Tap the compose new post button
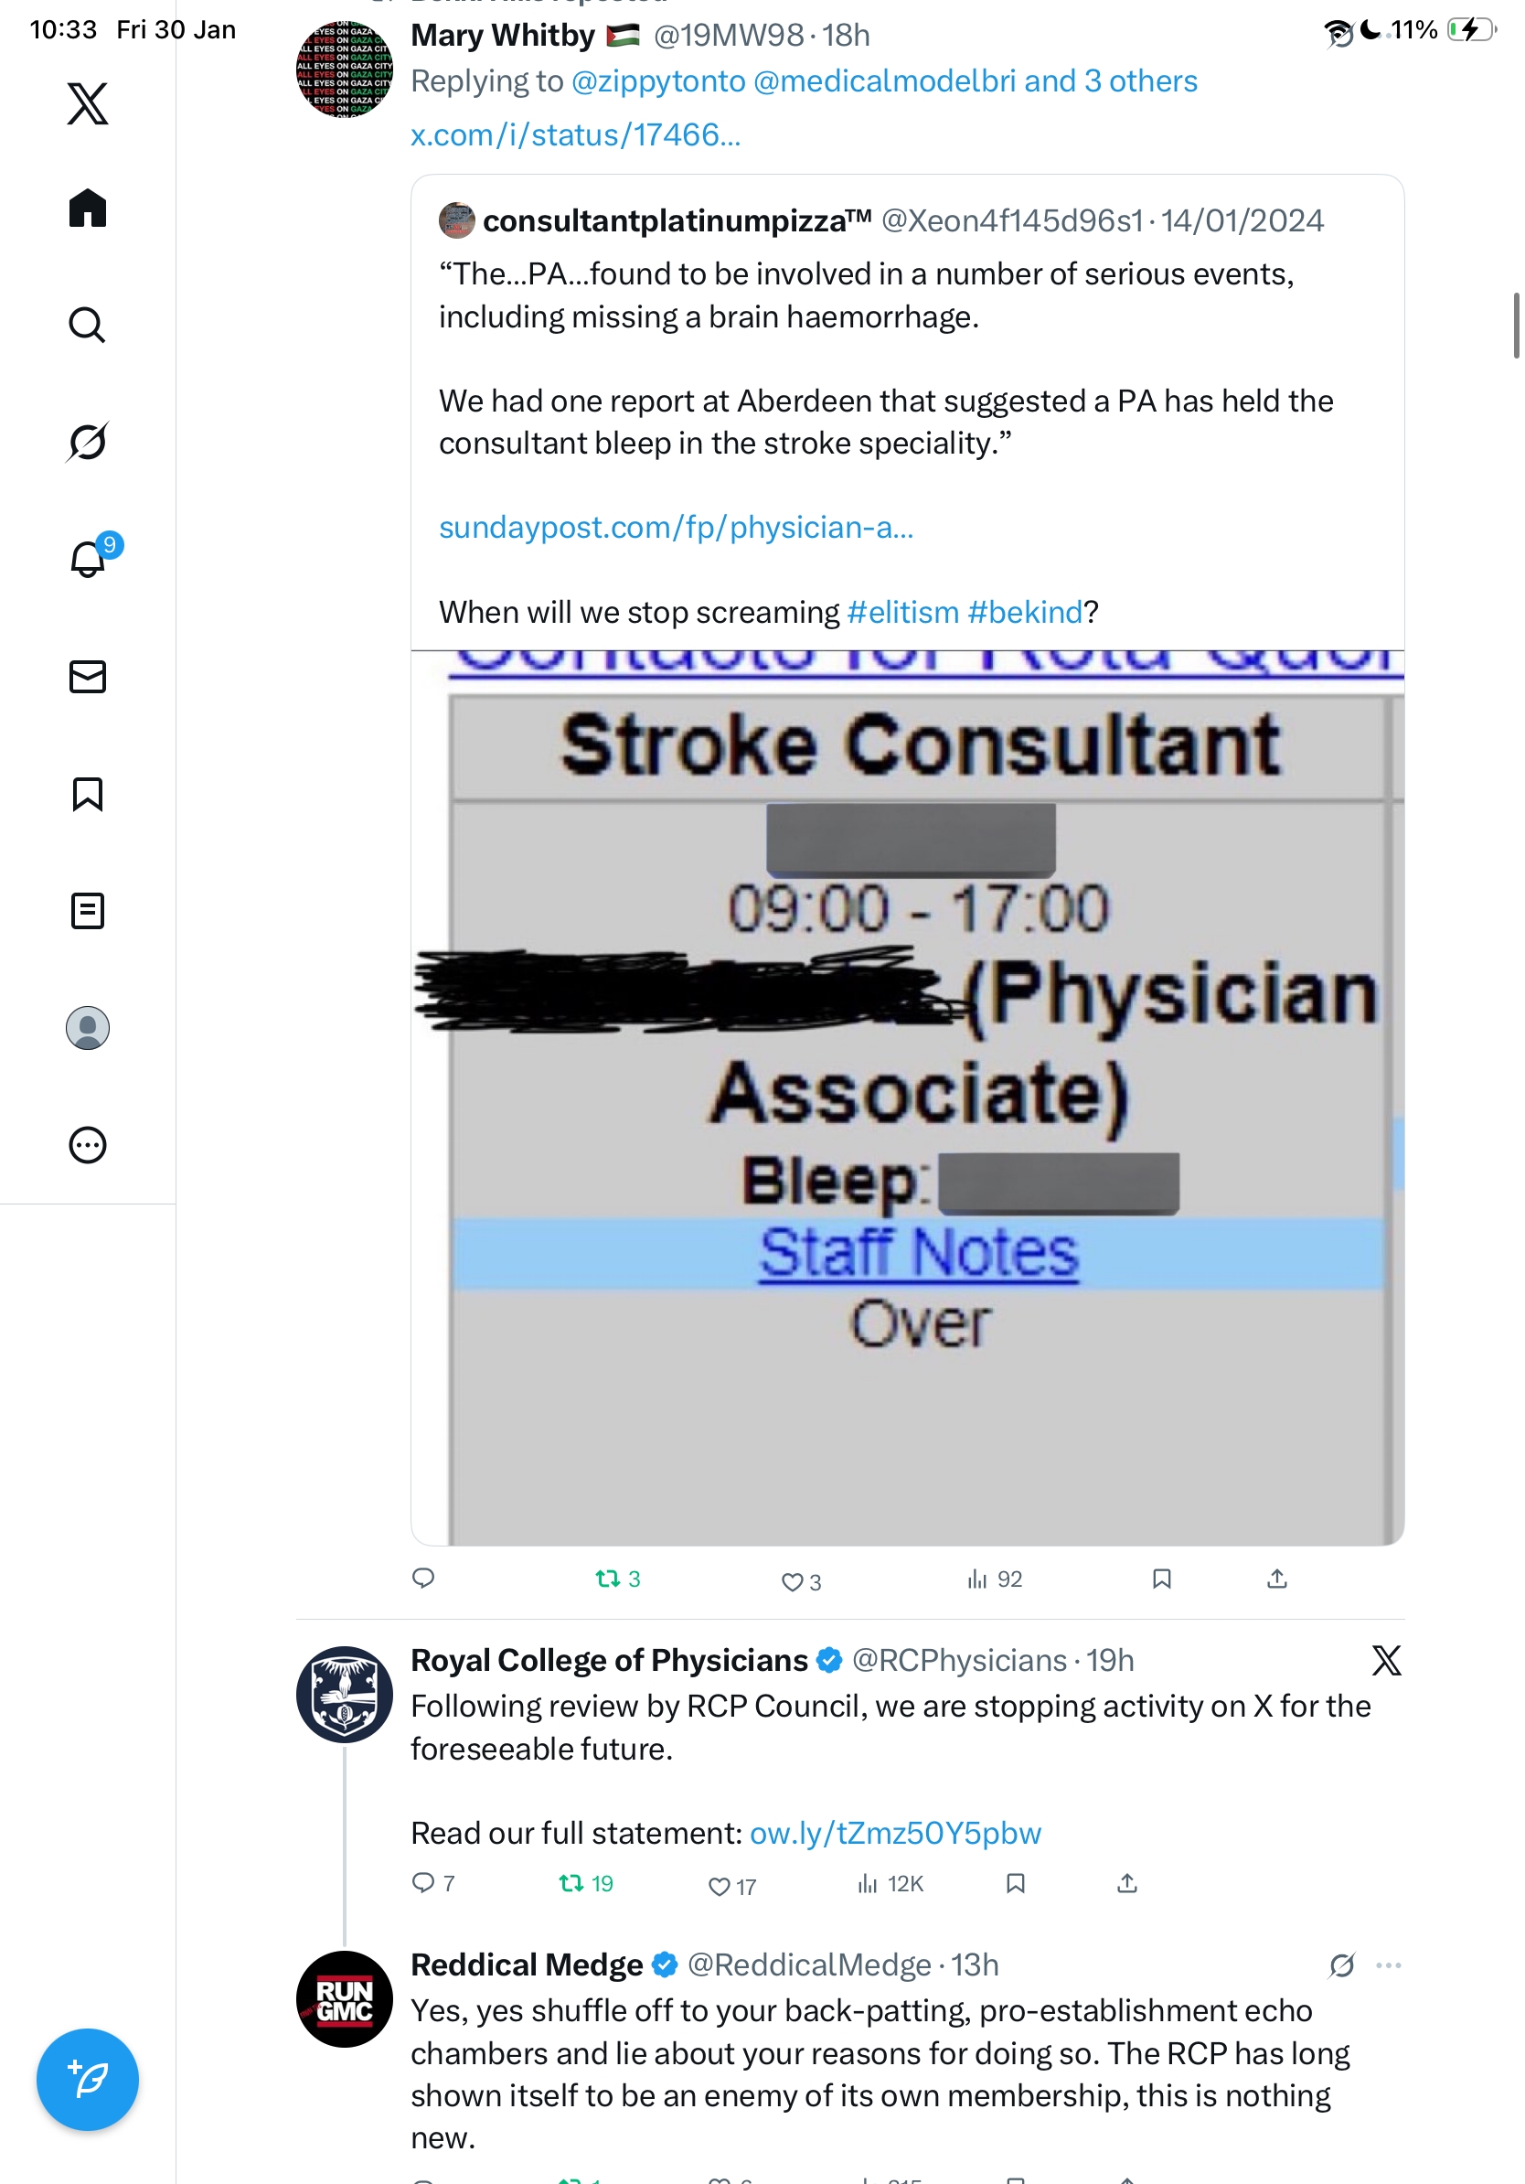 [x=88, y=2079]
